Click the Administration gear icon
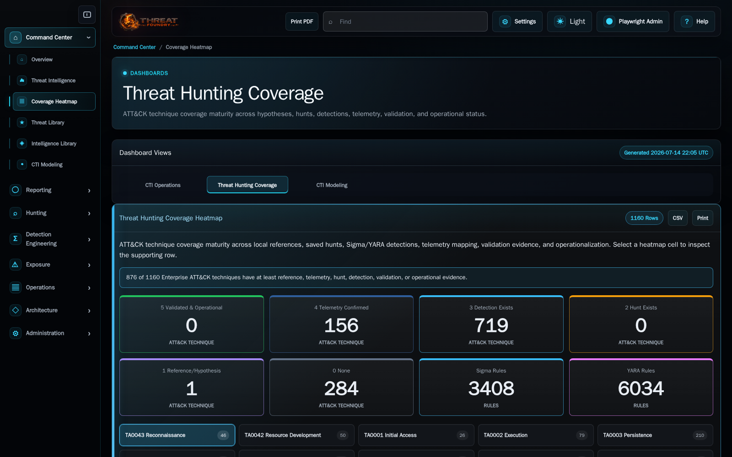The height and width of the screenshot is (457, 732). coord(16,333)
